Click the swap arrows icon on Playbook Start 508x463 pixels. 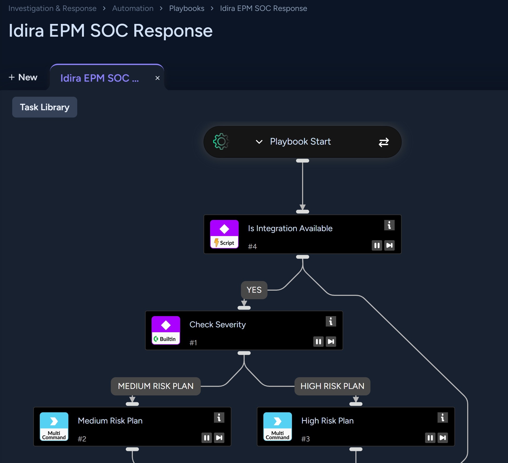pyautogui.click(x=383, y=142)
